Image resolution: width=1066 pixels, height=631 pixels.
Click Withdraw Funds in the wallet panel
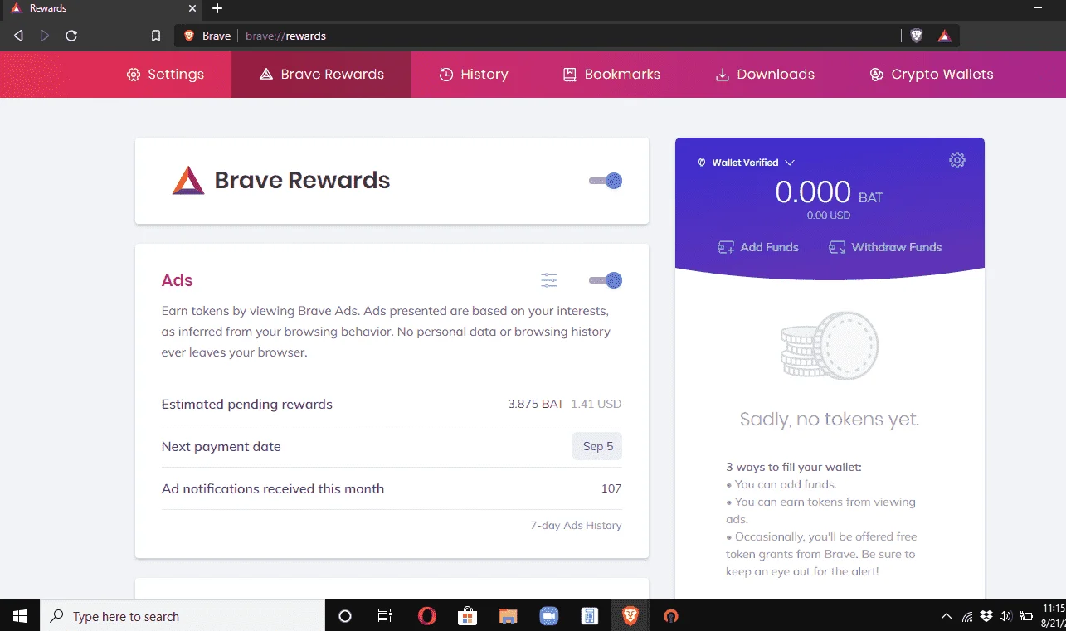tap(885, 247)
